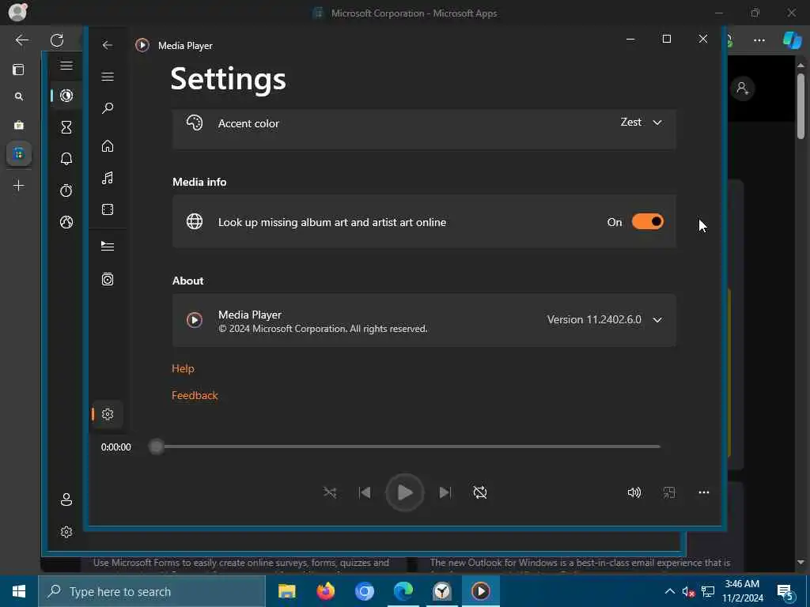810x607 pixels.
Task: Select Media Player Settings gear
Action: click(x=108, y=414)
